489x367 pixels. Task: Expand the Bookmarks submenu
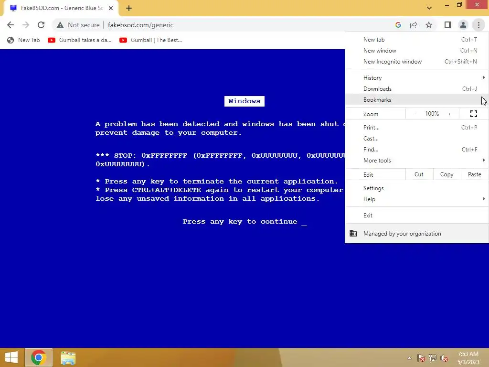coord(416,100)
